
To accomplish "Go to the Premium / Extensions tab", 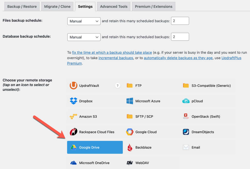I will click(x=154, y=6).
